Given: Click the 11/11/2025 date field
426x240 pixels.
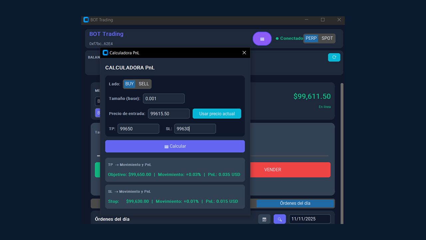Looking at the screenshot, I should pos(310,219).
